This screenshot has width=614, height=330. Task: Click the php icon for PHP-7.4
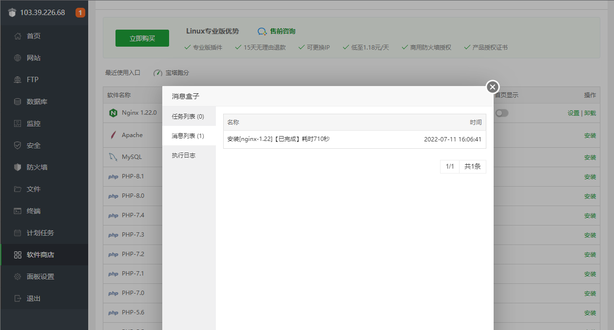pos(113,215)
